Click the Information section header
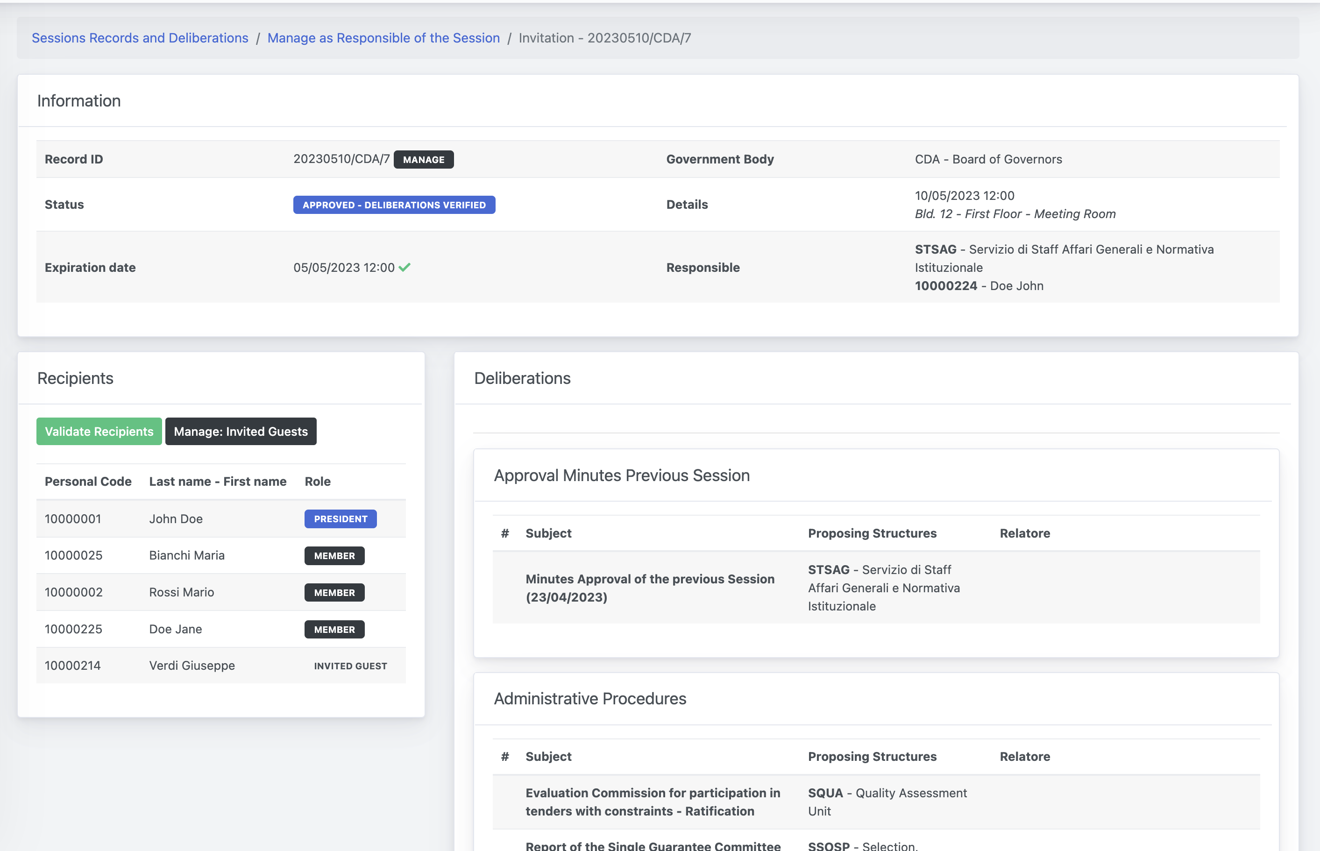The image size is (1320, 851). click(x=79, y=100)
